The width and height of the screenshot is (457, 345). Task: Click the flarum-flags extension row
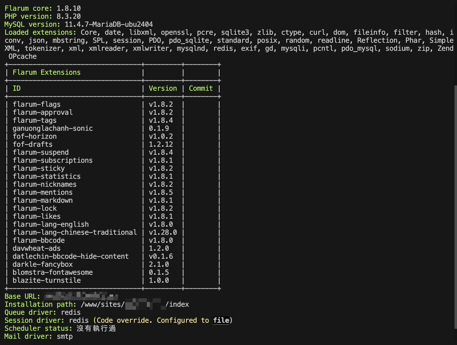(37, 104)
